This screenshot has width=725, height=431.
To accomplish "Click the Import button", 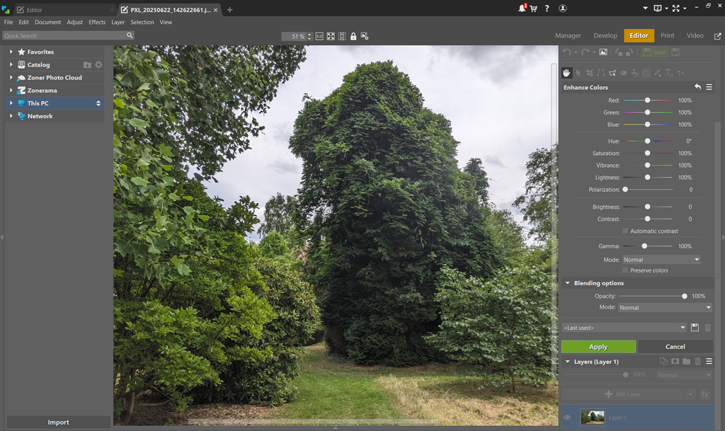I will (58, 422).
